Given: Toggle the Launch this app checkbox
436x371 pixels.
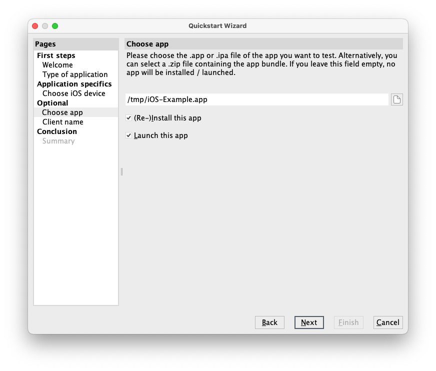Looking at the screenshot, I should coord(128,135).
